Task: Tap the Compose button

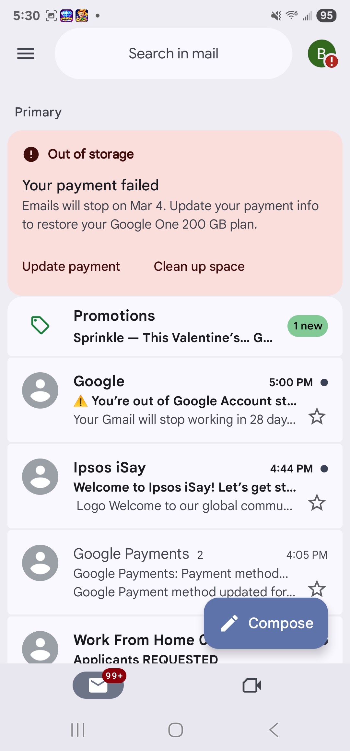Action: (266, 623)
